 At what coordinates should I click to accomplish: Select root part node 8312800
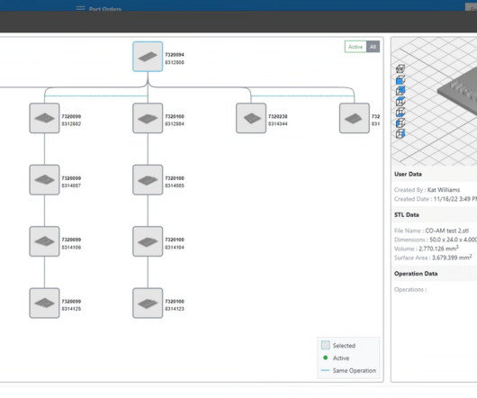click(148, 57)
